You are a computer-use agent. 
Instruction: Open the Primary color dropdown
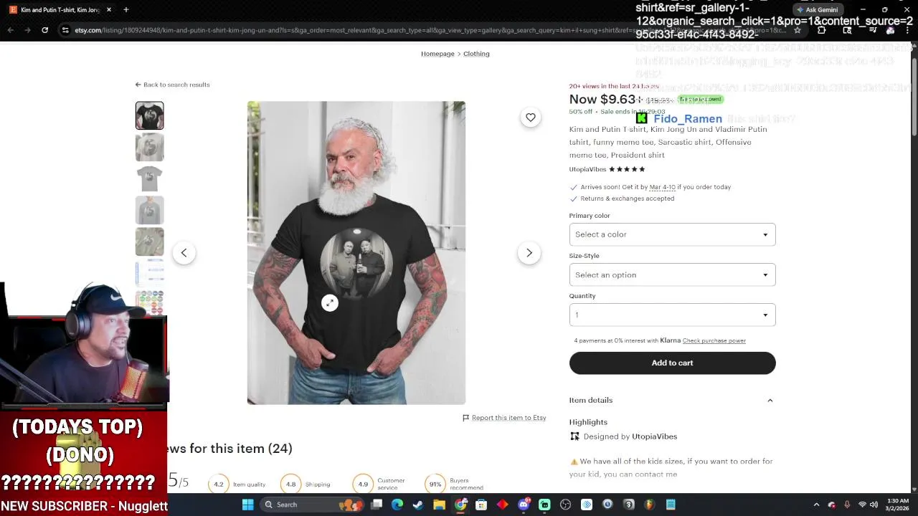pyautogui.click(x=672, y=234)
